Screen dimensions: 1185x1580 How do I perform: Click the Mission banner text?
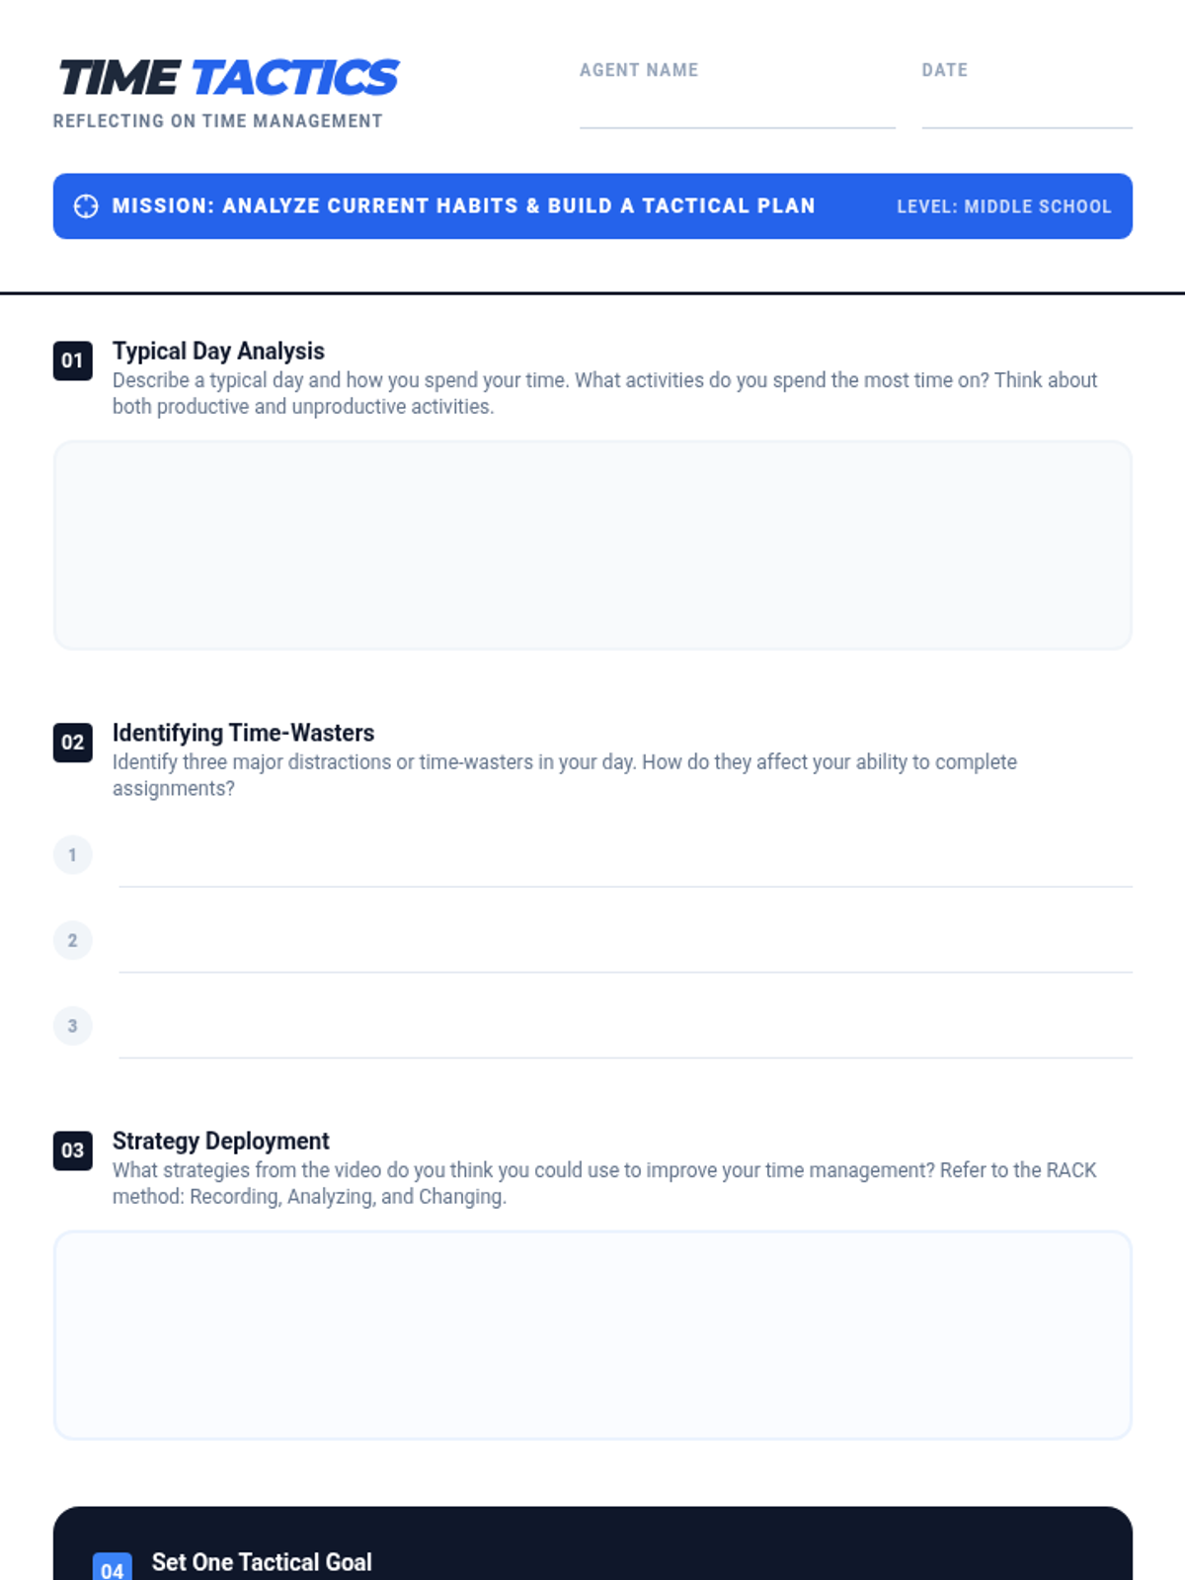pyautogui.click(x=464, y=205)
